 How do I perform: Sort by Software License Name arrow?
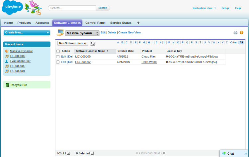tap(108, 51)
